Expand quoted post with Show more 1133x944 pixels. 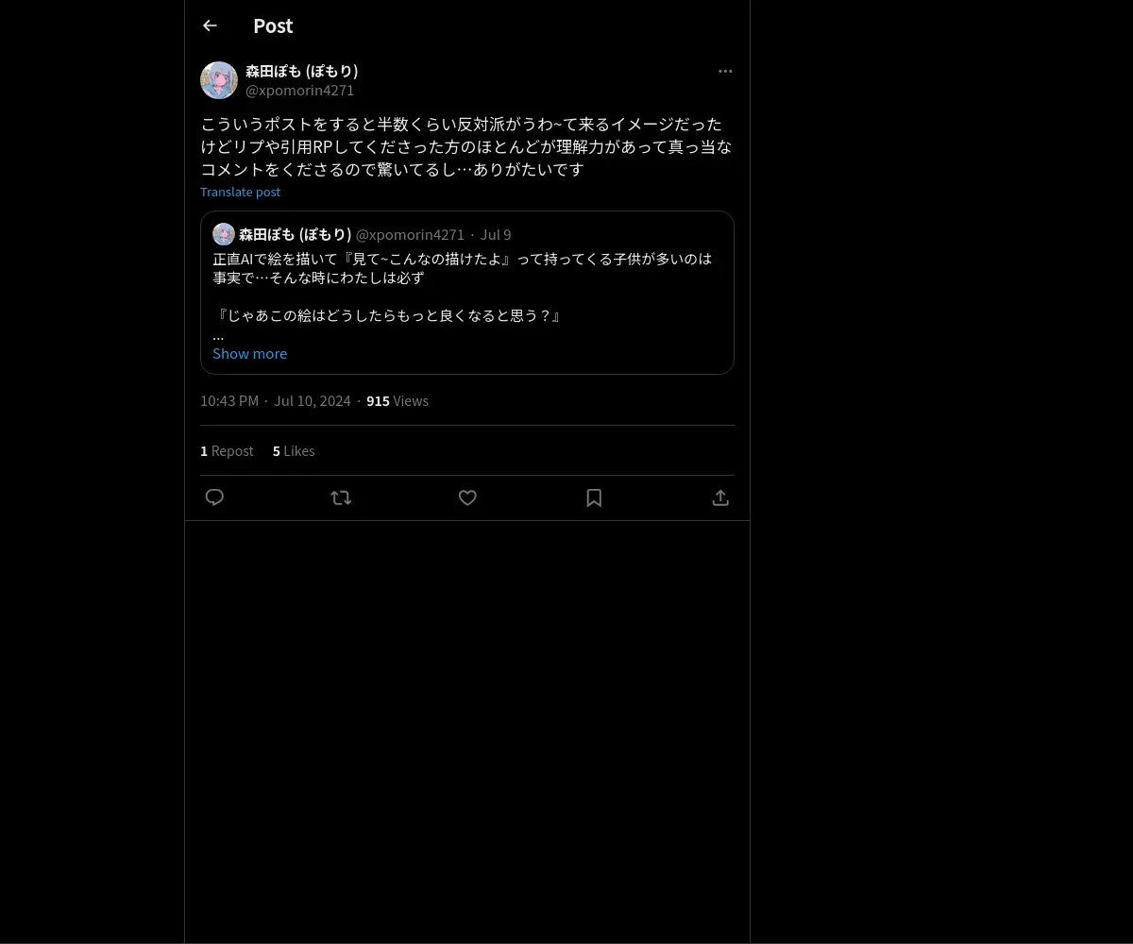tap(249, 353)
